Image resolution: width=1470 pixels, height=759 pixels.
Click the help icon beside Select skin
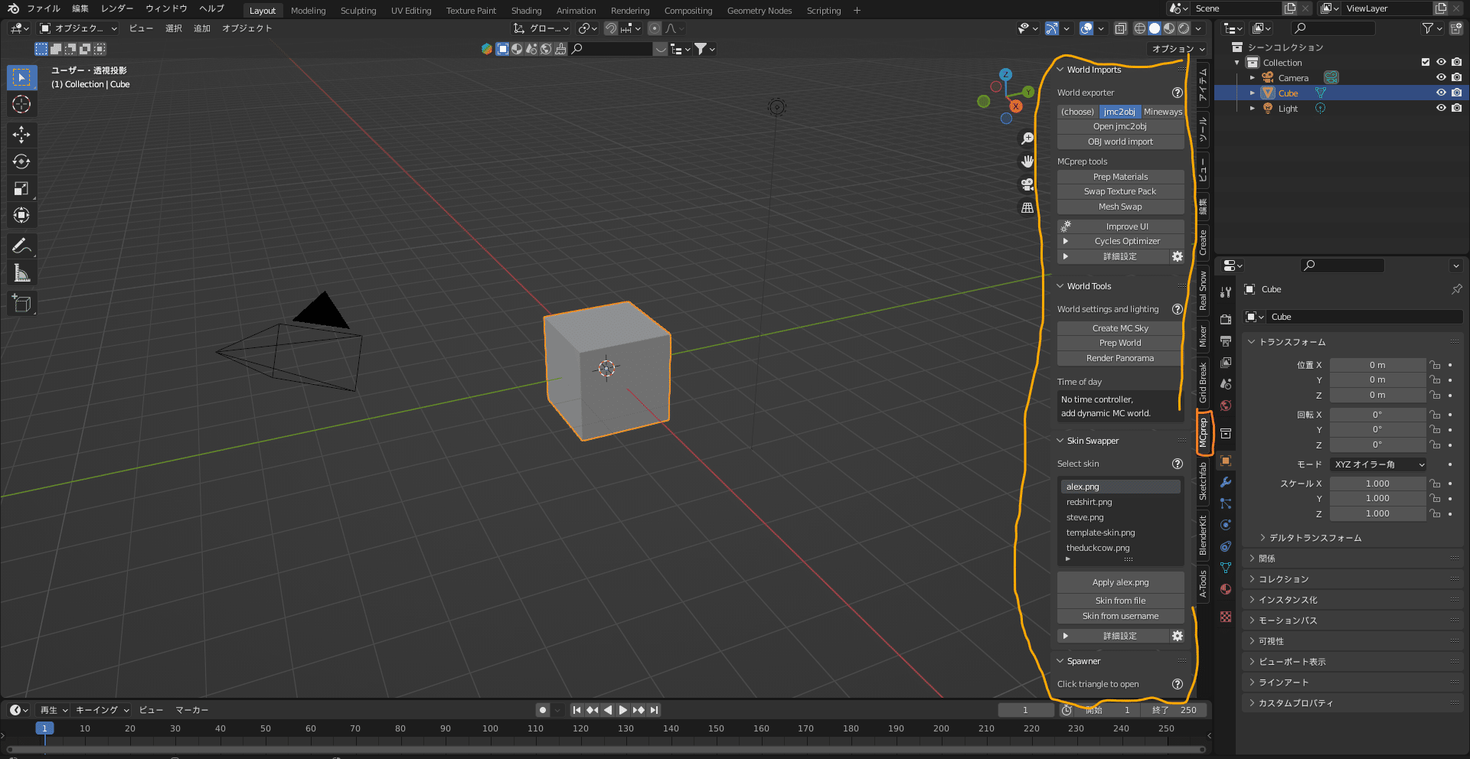coord(1178,464)
